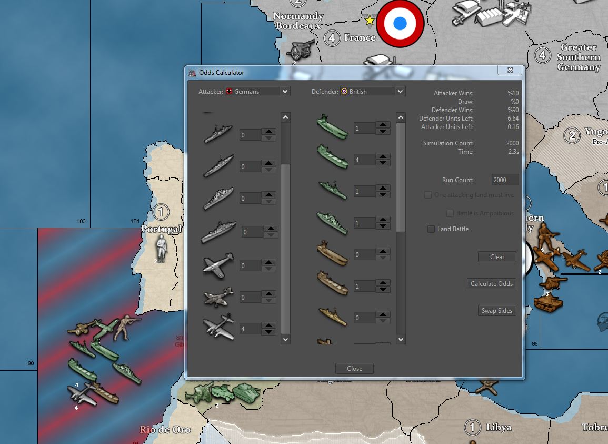The width and height of the screenshot is (608, 444).
Task: Click attacker list scroll-down arrow
Action: point(285,339)
